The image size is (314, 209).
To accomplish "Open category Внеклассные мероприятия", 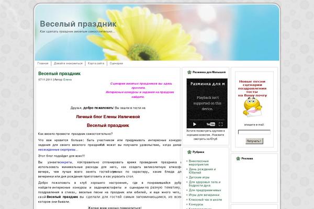I will click(x=199, y=162).
